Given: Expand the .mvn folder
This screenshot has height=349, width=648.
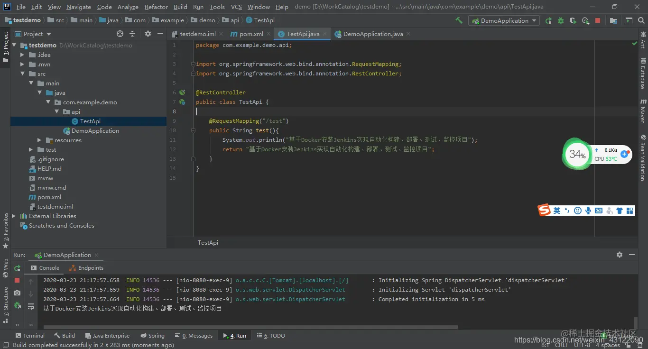Looking at the screenshot, I should click(x=22, y=64).
